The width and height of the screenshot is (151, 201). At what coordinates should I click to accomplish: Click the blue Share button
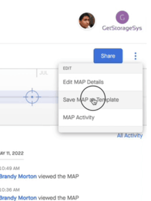click(x=108, y=56)
